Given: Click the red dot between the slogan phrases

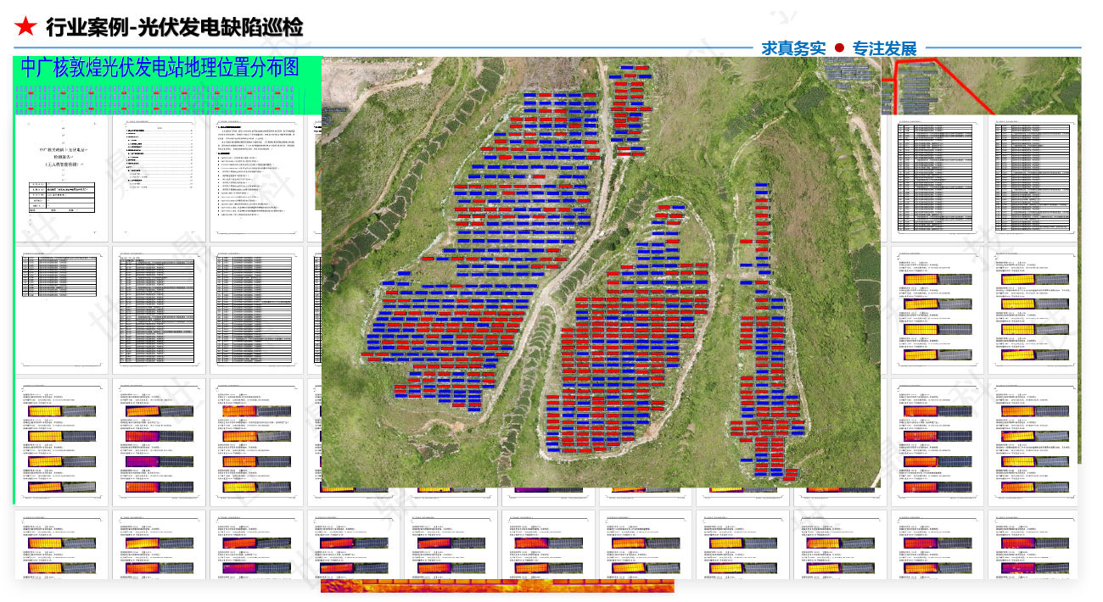Looking at the screenshot, I should (839, 48).
